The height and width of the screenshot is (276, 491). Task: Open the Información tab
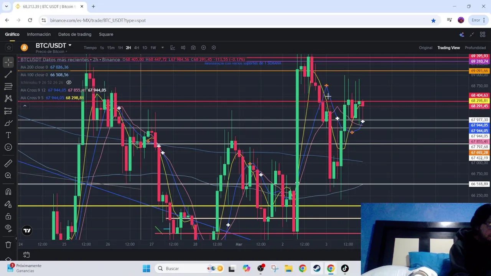(x=39, y=34)
